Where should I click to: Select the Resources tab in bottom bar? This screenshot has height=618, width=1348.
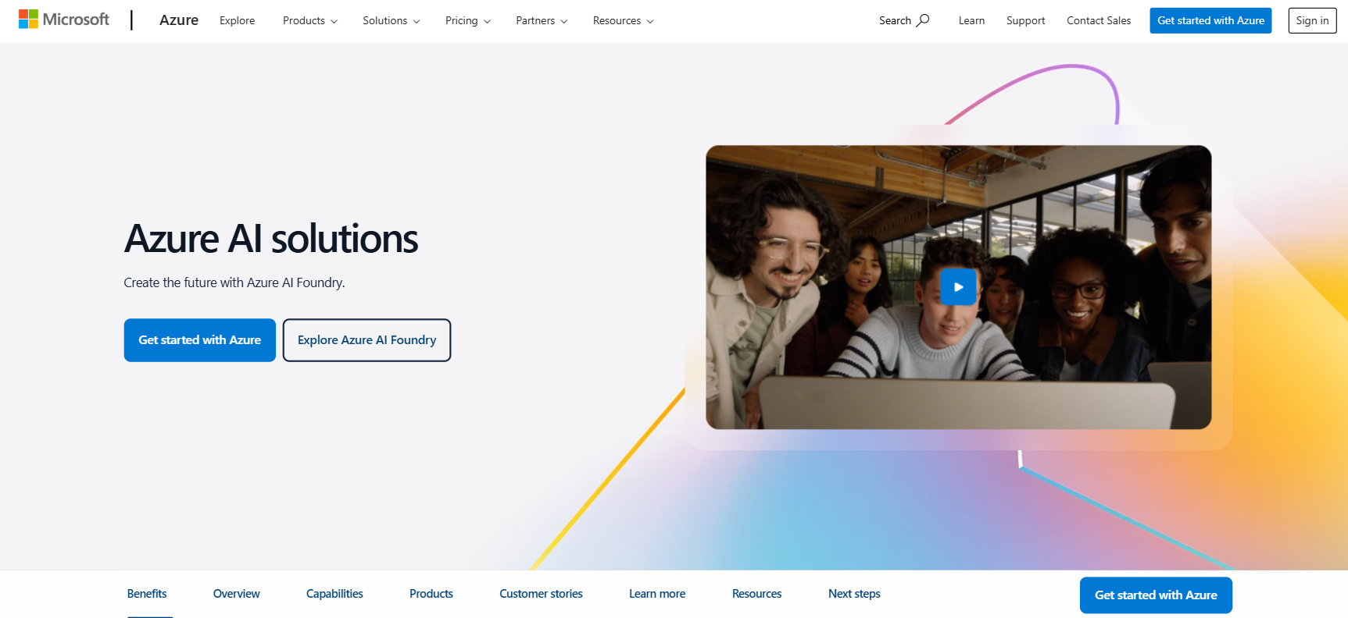pos(756,594)
